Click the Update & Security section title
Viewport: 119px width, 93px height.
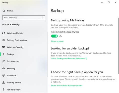pos(11,25)
